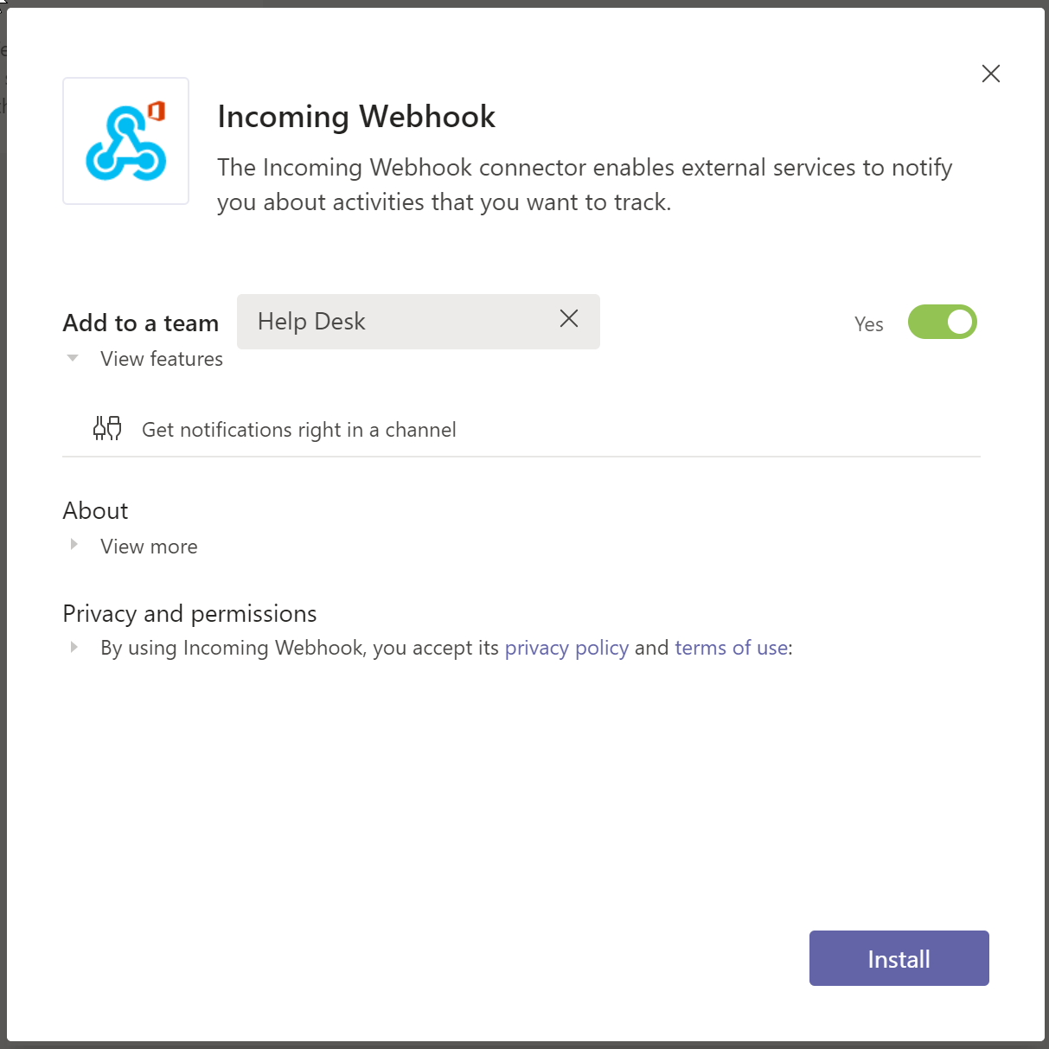Expand the privacy and permissions details arrow

point(74,647)
